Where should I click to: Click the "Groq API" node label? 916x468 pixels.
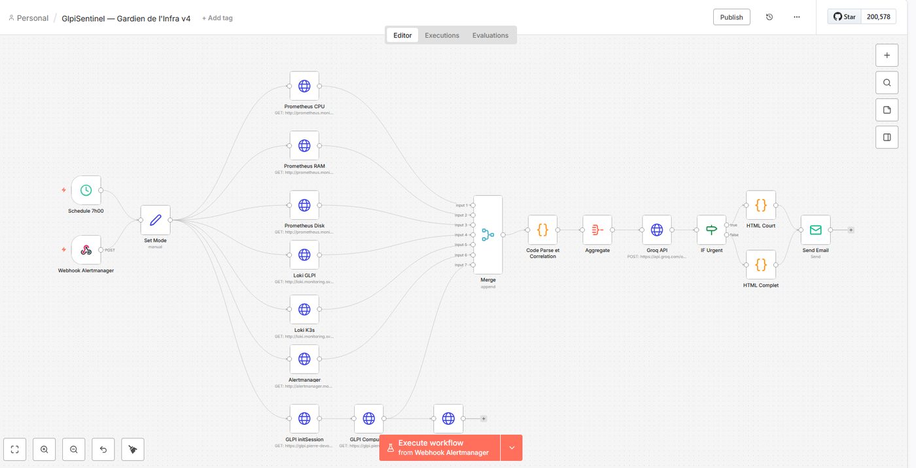click(x=657, y=250)
